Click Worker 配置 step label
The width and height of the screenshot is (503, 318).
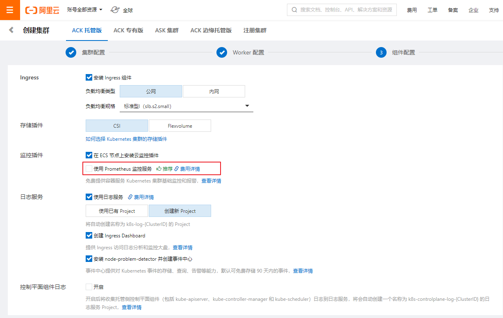pos(248,52)
